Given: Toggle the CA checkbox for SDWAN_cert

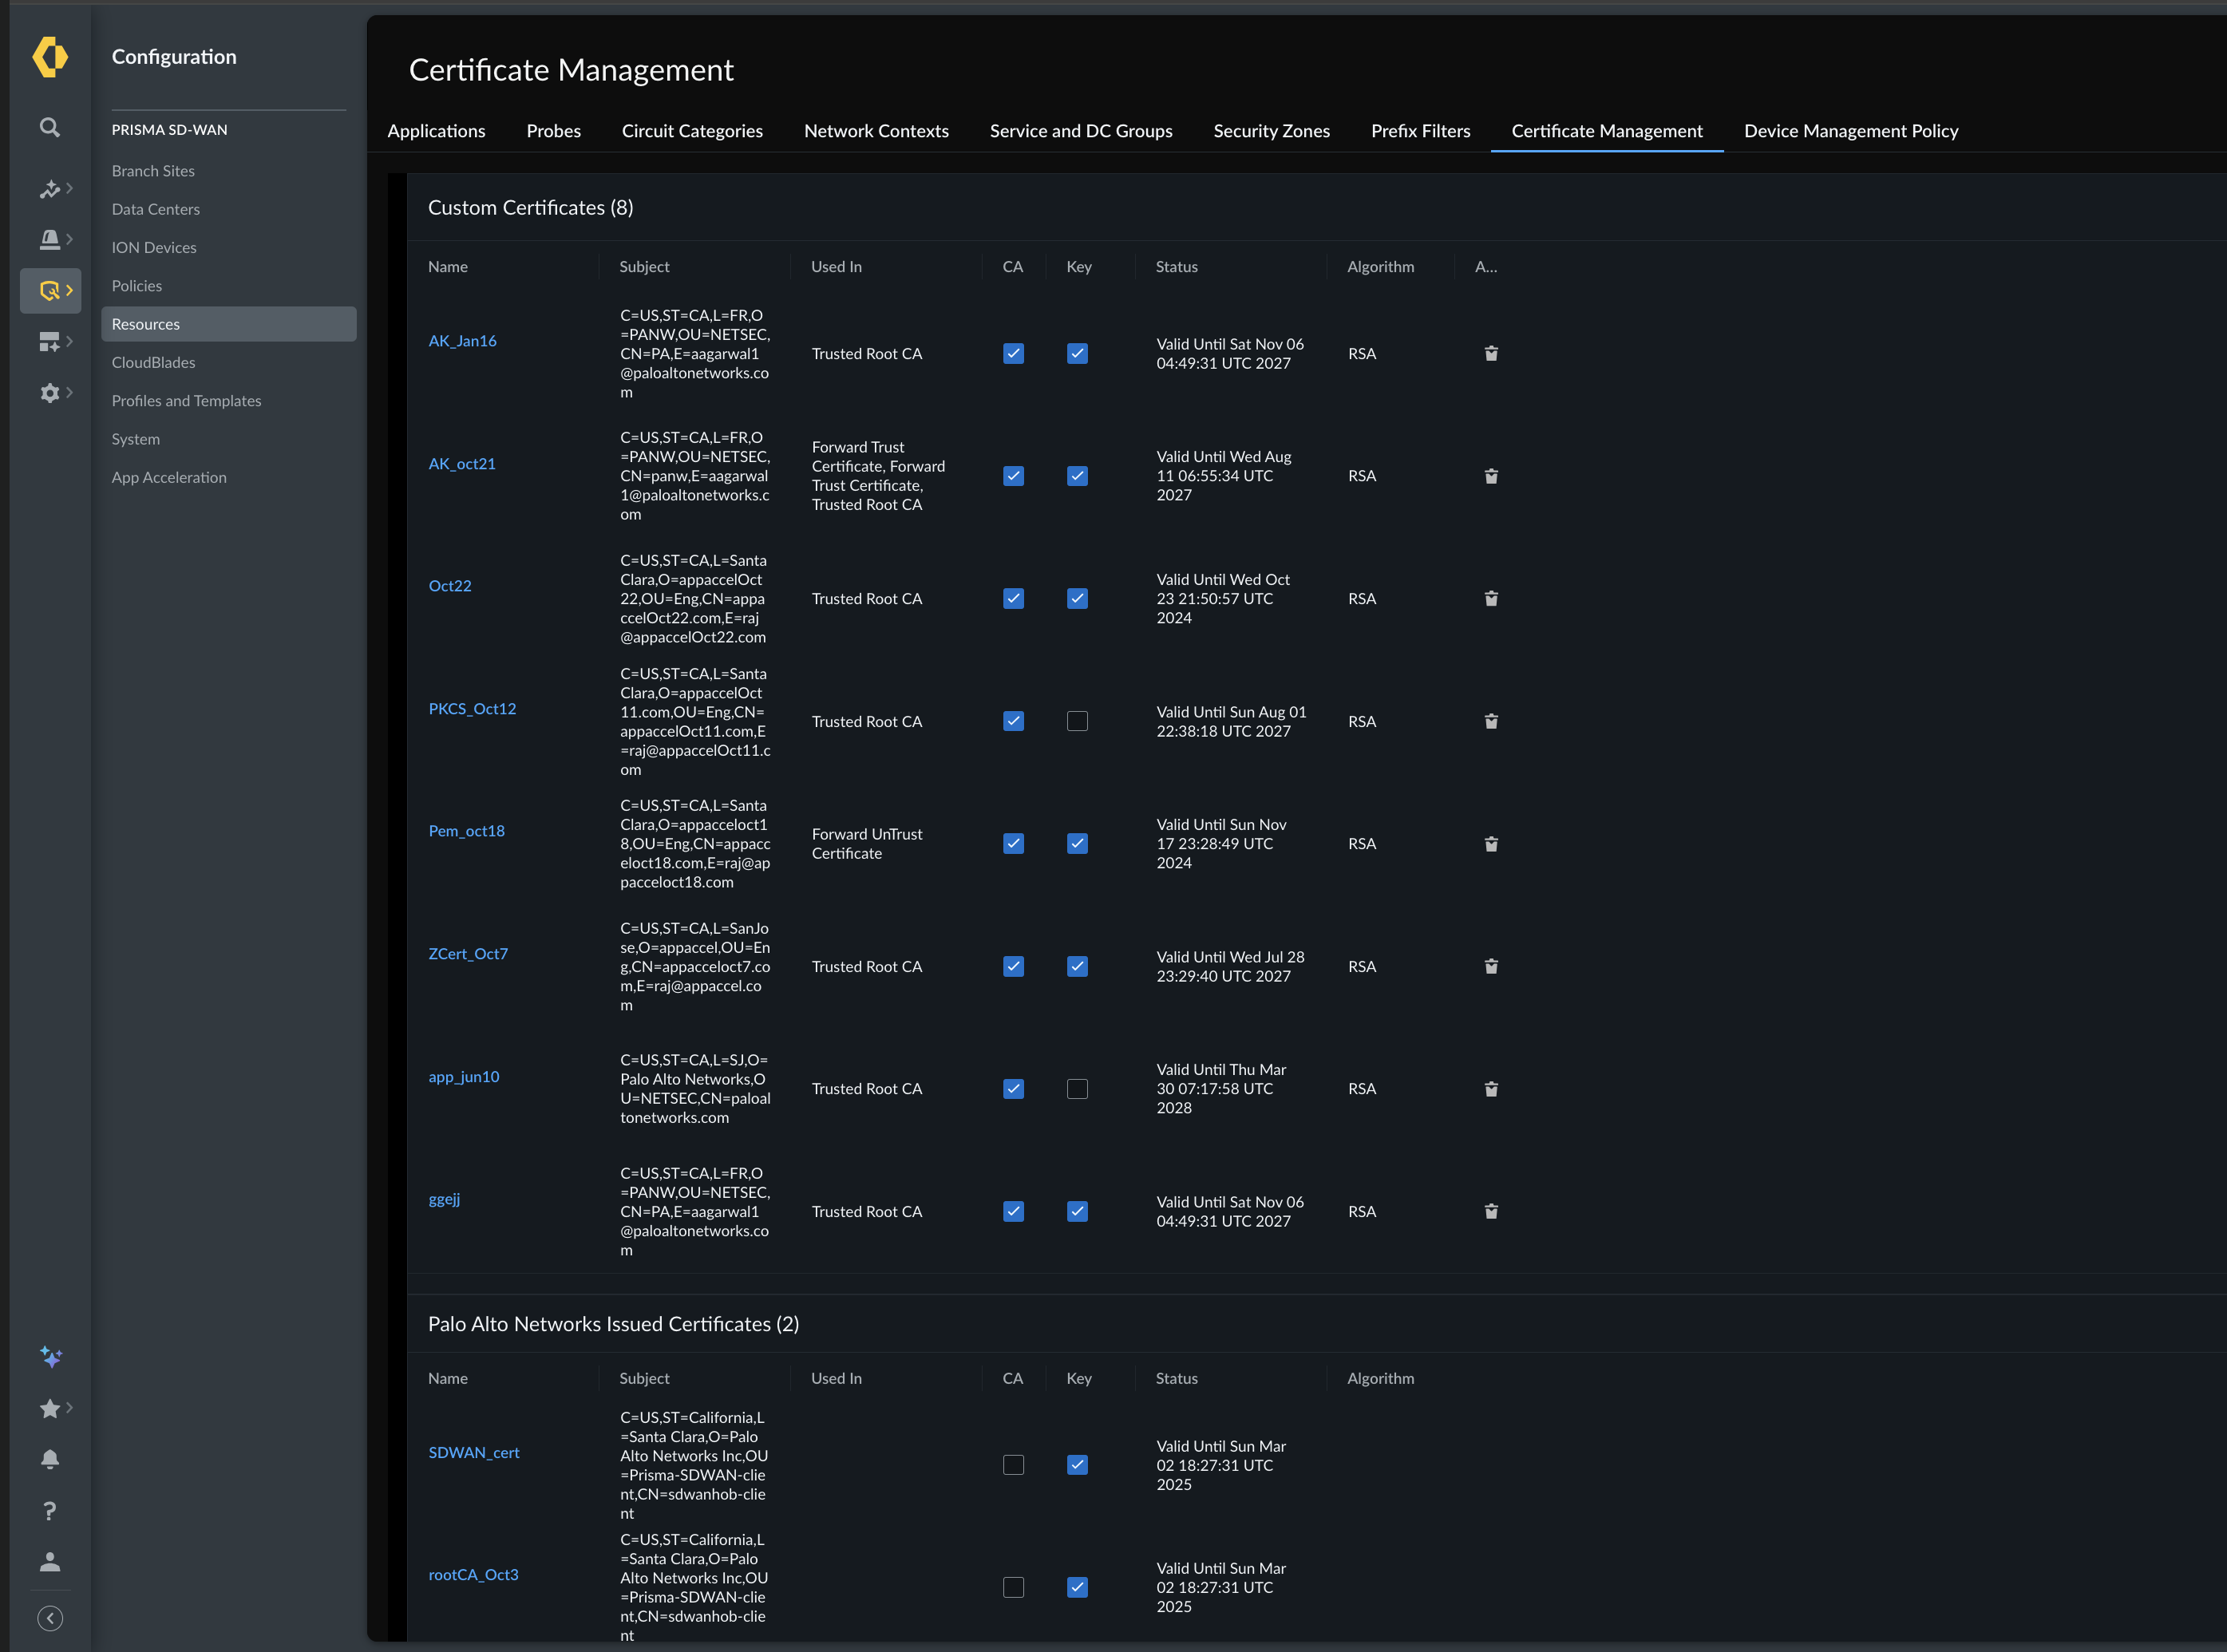Looking at the screenshot, I should click(x=1012, y=1464).
